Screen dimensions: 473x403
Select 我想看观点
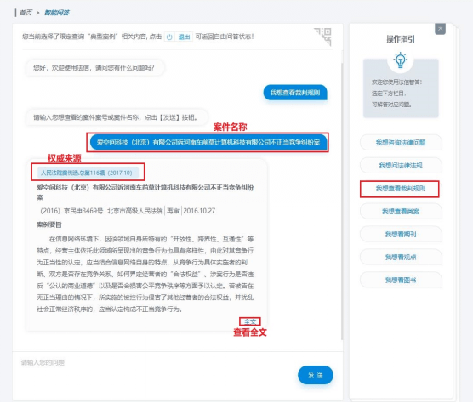[x=401, y=257]
